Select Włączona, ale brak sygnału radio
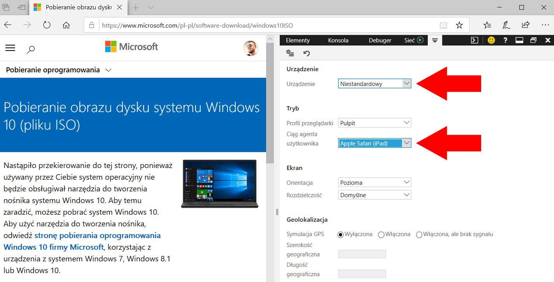The height and width of the screenshot is (282, 554). tap(419, 235)
